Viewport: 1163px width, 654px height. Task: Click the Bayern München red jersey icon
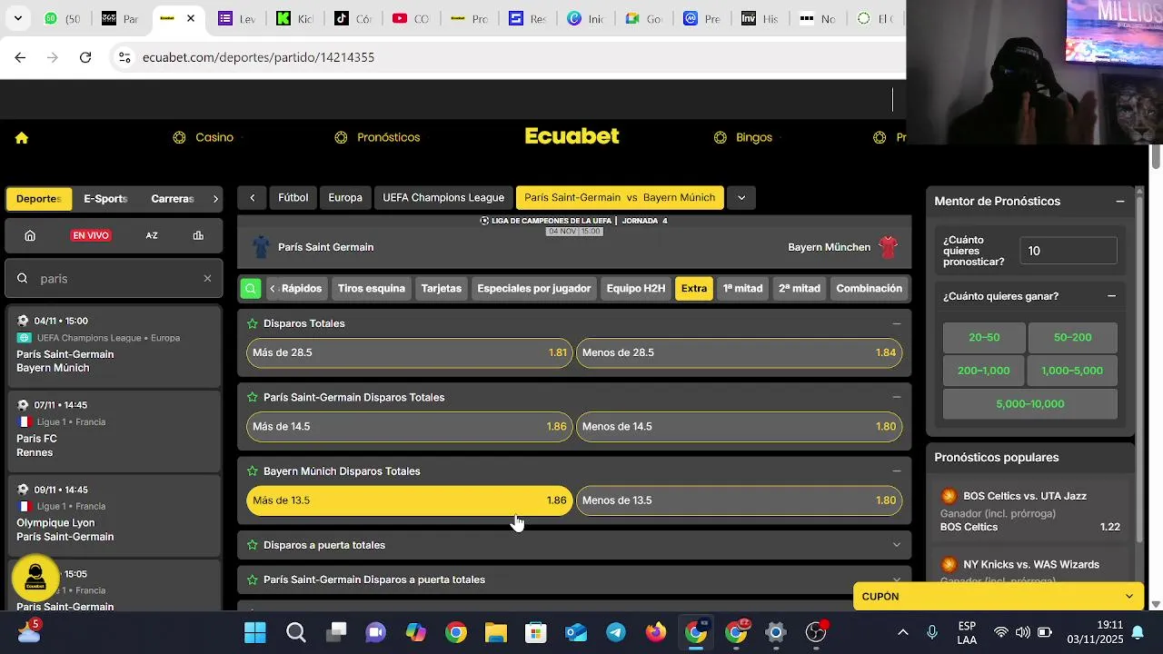tap(889, 247)
